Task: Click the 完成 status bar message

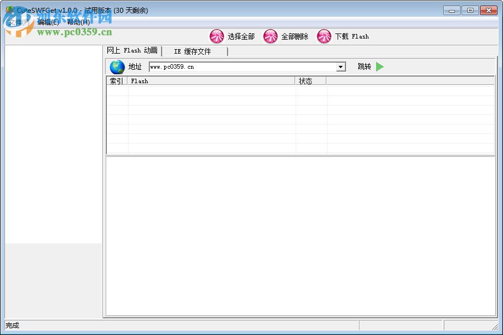Action: pos(11,326)
